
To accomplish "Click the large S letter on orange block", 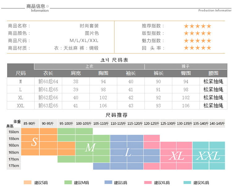I will point(35,142).
